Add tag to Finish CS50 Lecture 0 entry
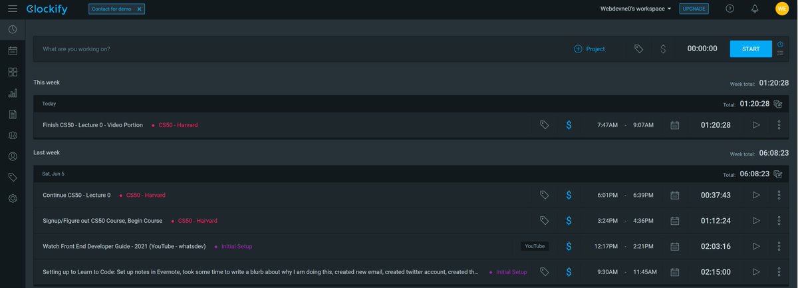This screenshot has height=288, width=798. (544, 124)
